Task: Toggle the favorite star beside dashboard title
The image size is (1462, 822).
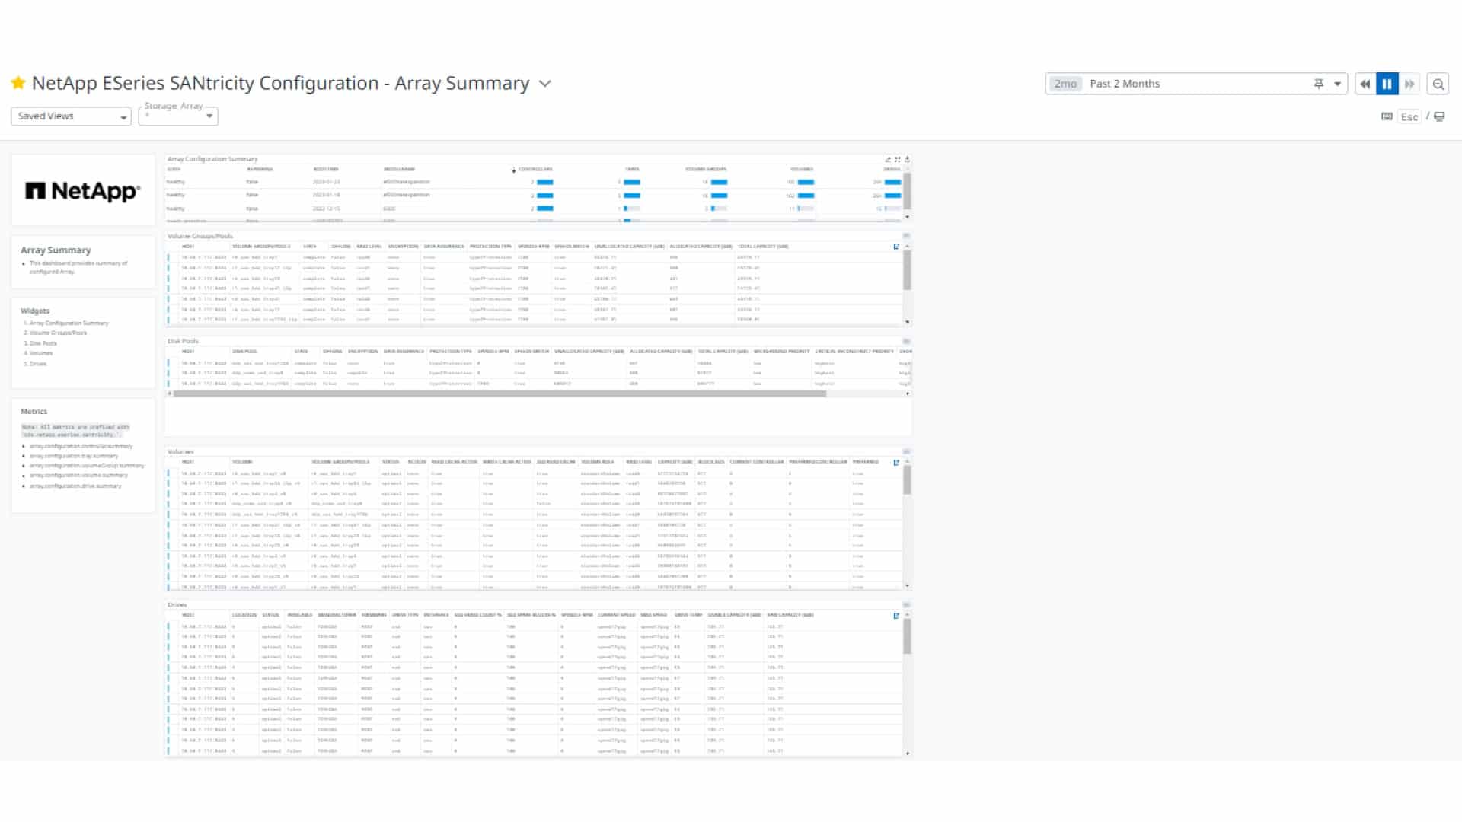Action: coord(18,83)
